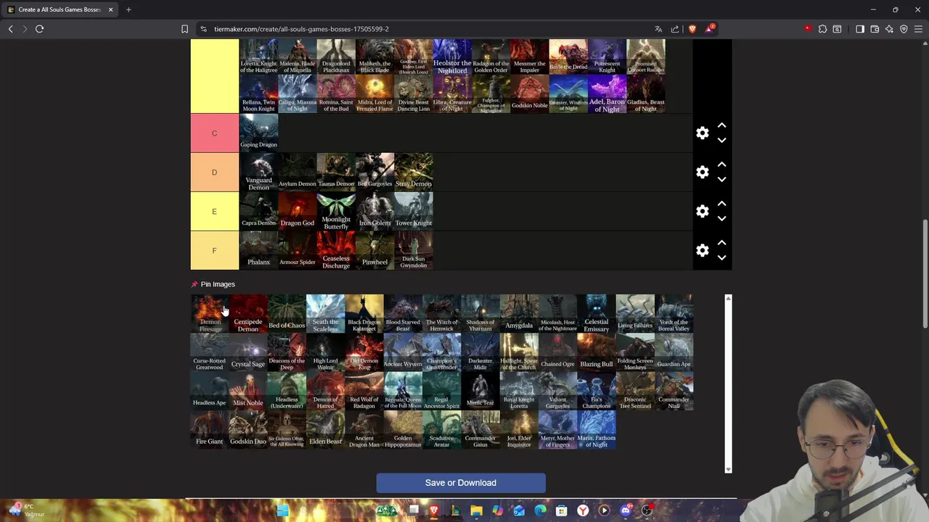Click the image pool scroll up arrow
This screenshot has width=929, height=522.
728,298
